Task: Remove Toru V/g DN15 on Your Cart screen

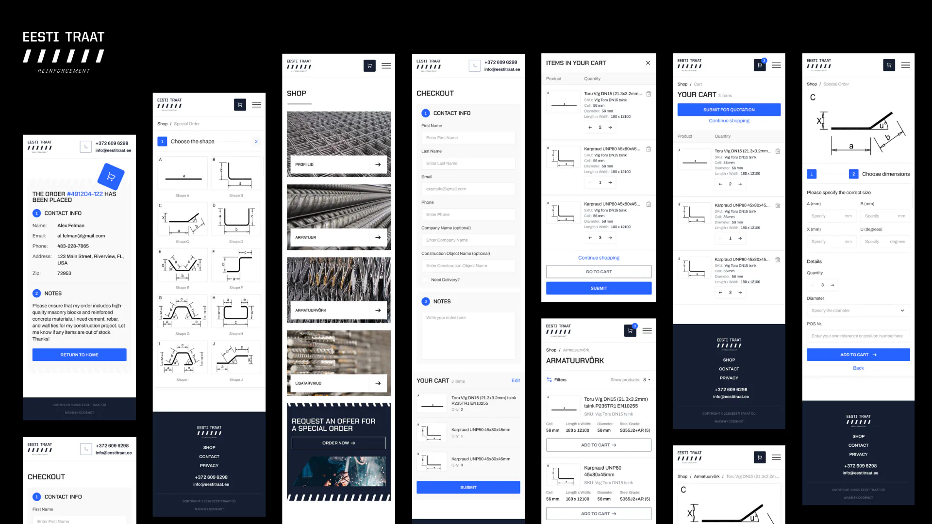Action: coord(778,151)
